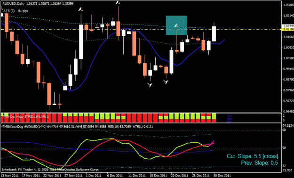Click the teal shaded rectangle object
The width and height of the screenshot is (294, 178).
click(176, 25)
